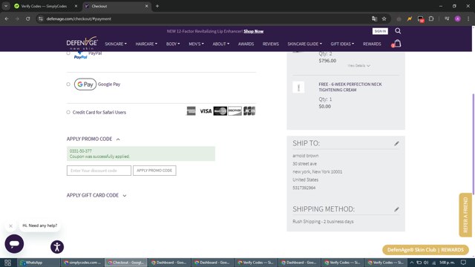Viewport: 475px width, 267px height.
Task: Click the 'Coupon was successfully applied' message
Action: coord(99,156)
